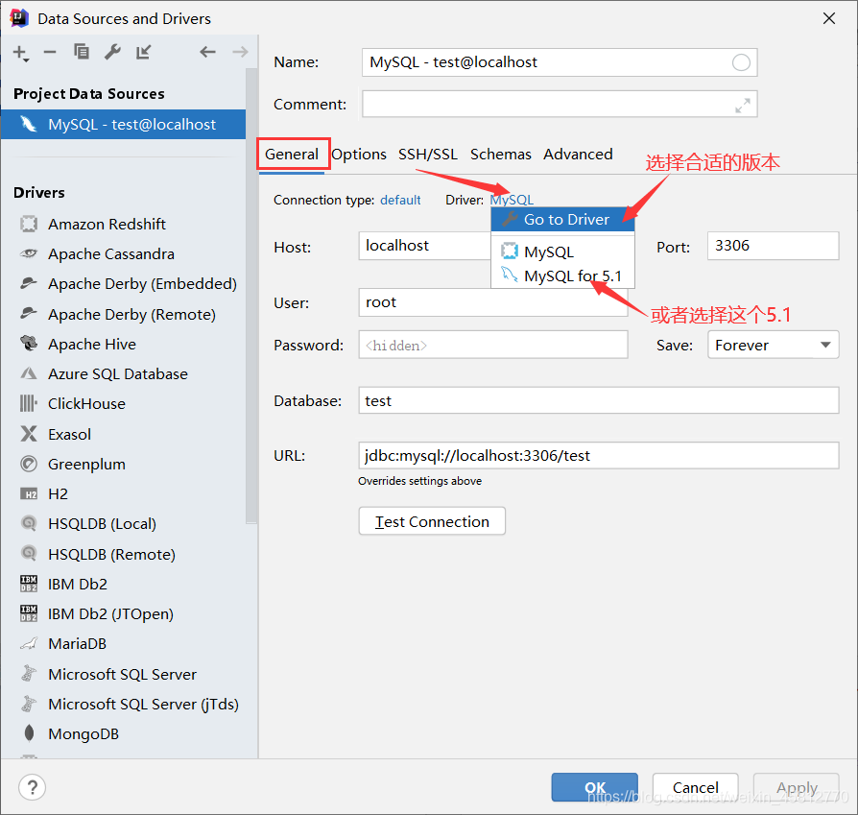Viewport: 858px width, 815px height.
Task: Click the Make Global import icon
Action: 143,52
